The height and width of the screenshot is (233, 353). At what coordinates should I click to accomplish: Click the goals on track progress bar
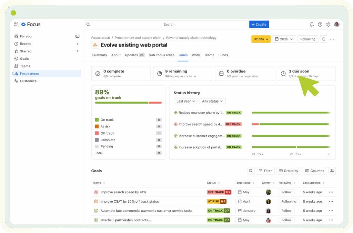click(128, 103)
